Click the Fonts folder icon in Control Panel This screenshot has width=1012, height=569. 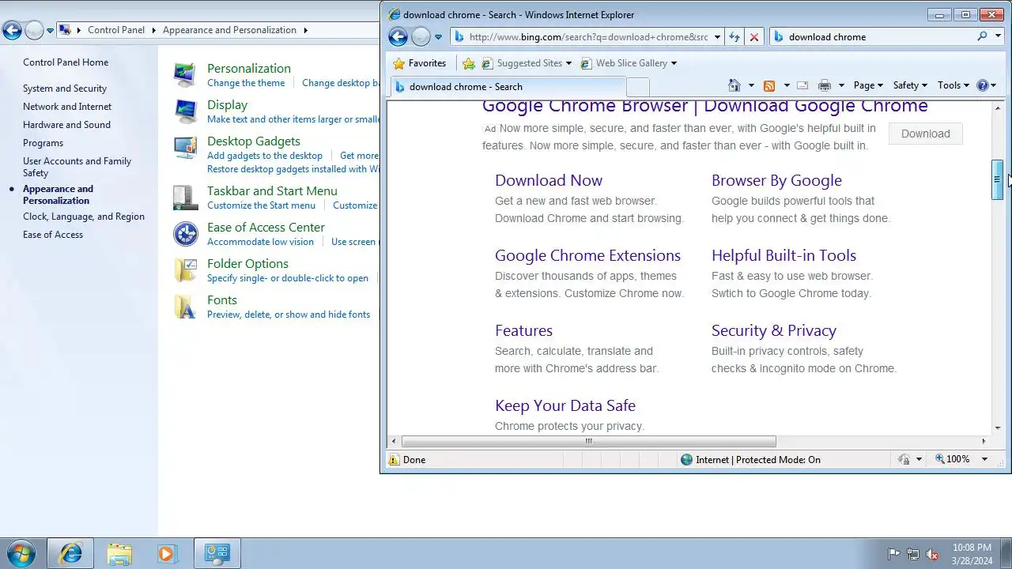(x=185, y=306)
